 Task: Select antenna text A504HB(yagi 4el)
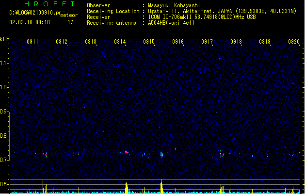coord(171,23)
